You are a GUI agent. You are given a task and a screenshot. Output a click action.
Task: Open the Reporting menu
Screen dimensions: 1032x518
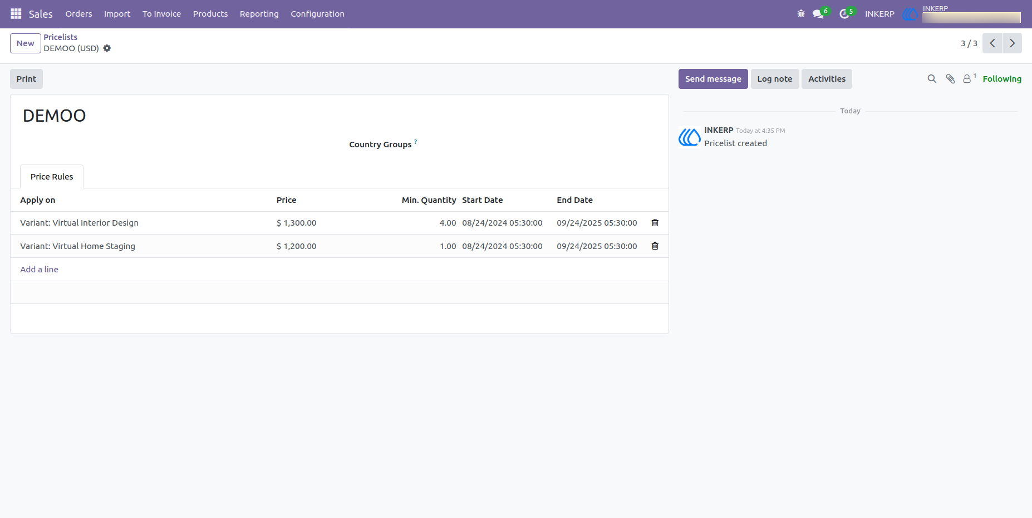point(259,14)
